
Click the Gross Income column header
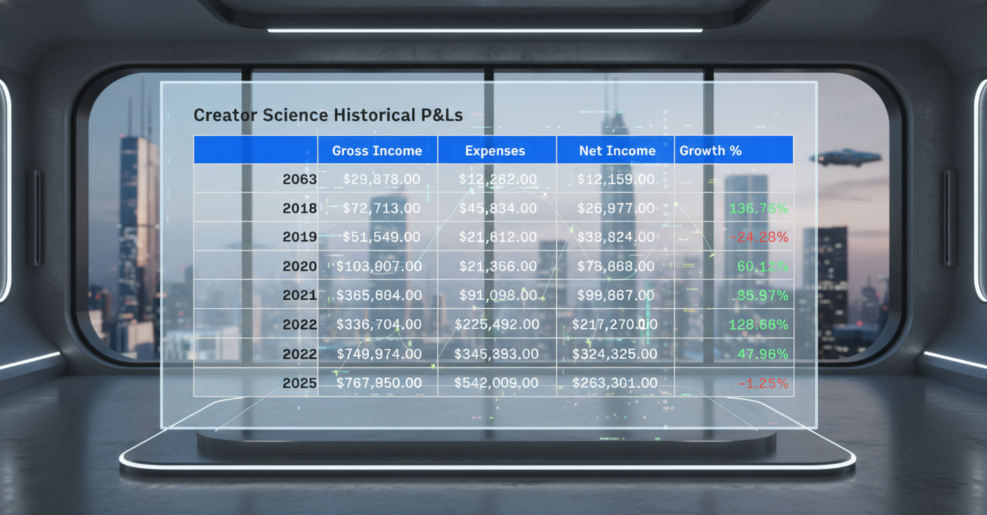pos(377,150)
